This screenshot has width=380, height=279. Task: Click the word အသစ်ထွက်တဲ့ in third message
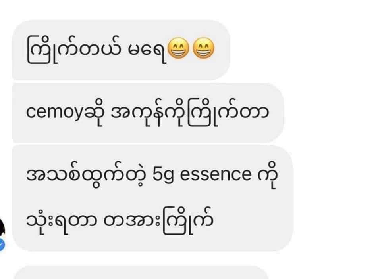tap(86, 175)
